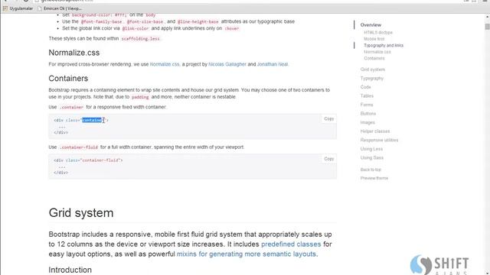Copy the container code snippet
Image resolution: width=490 pixels, height=275 pixels.
tap(328, 119)
